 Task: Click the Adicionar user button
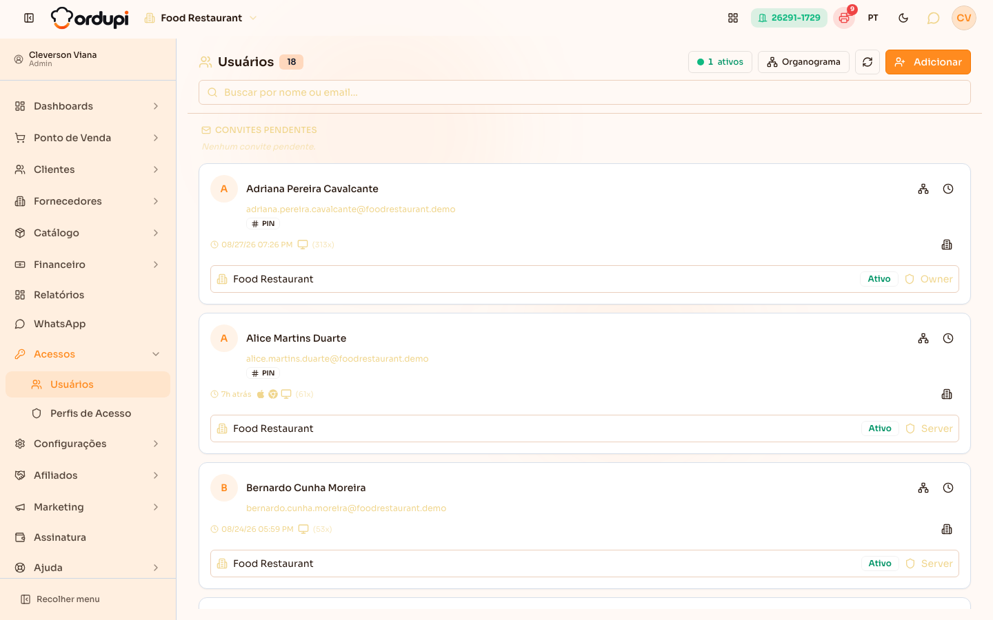(x=927, y=62)
